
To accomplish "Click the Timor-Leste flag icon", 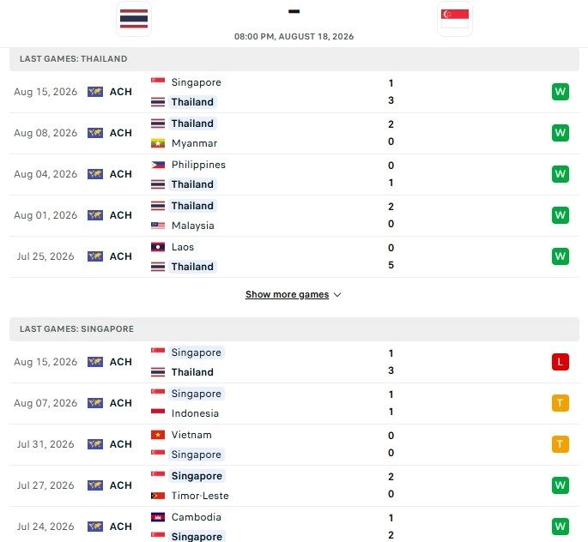I will click(x=158, y=496).
